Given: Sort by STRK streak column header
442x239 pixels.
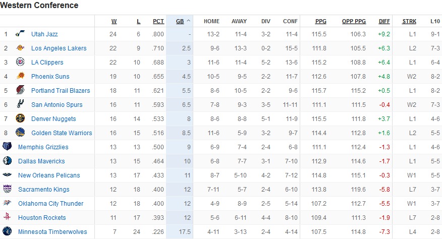Looking at the screenshot, I should coord(409,21).
